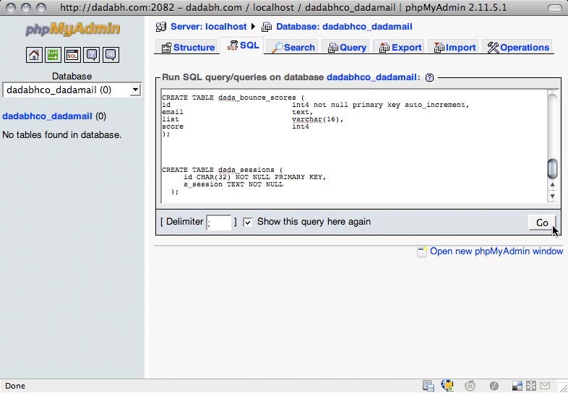Open the Import tab

tap(455, 48)
